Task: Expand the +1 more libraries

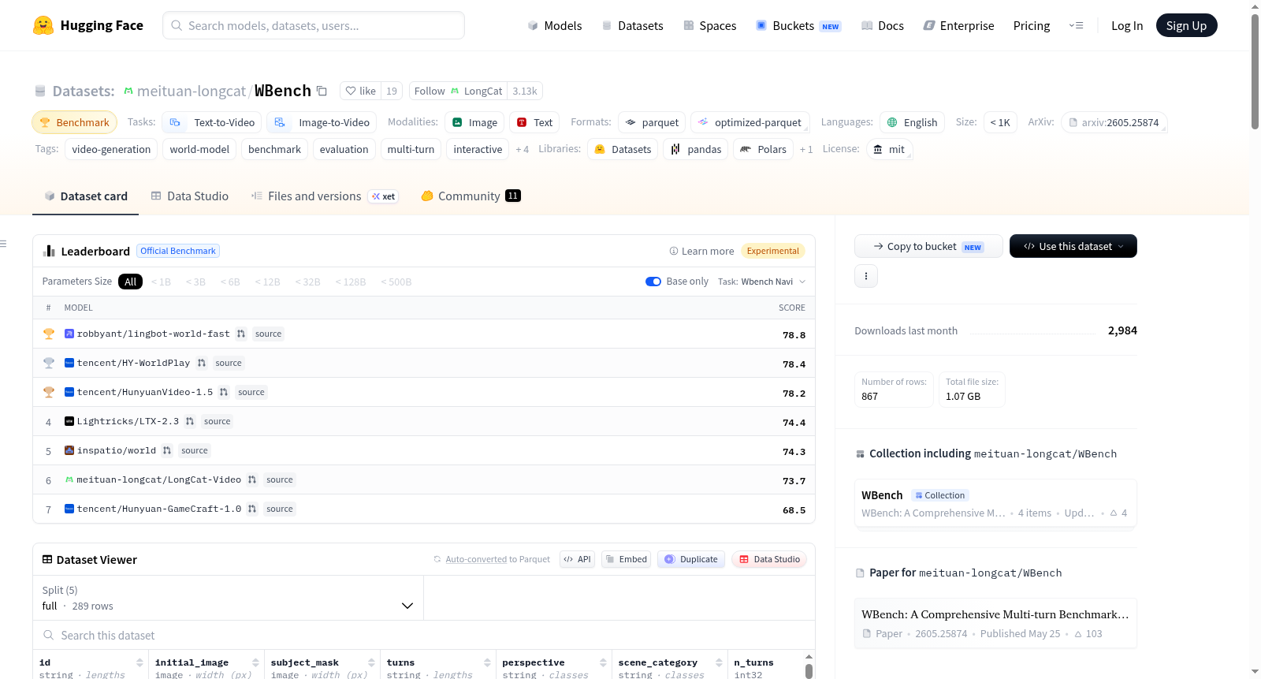Action: click(x=806, y=149)
